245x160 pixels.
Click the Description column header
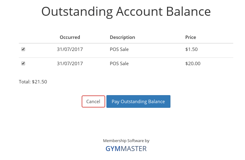pyautogui.click(x=122, y=37)
